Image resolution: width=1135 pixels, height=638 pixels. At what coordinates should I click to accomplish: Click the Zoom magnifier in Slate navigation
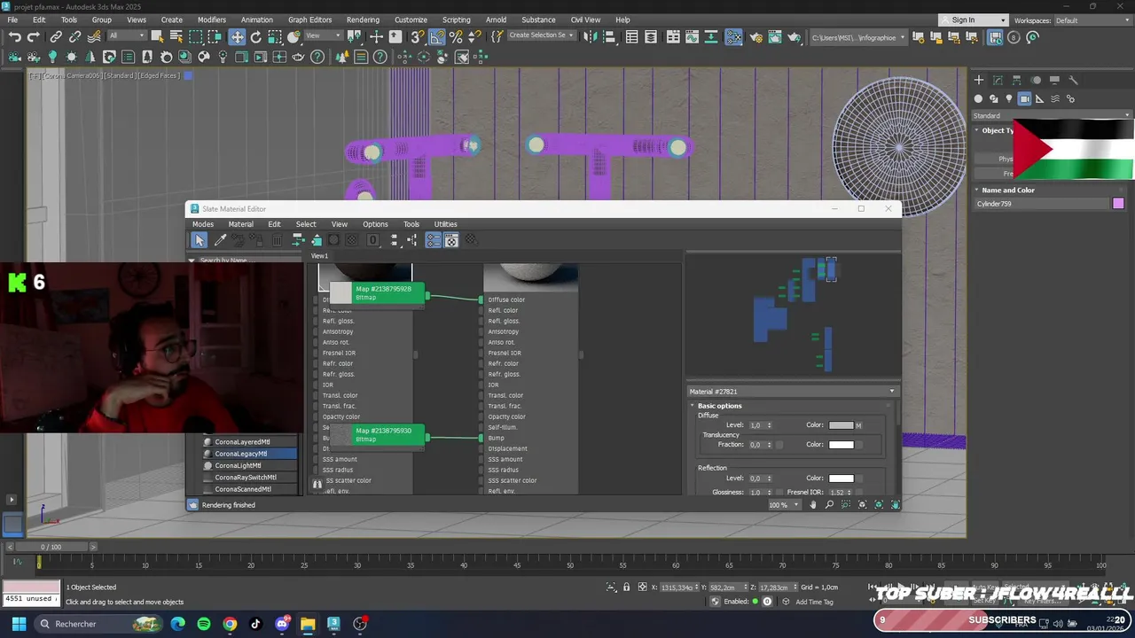[x=829, y=505]
